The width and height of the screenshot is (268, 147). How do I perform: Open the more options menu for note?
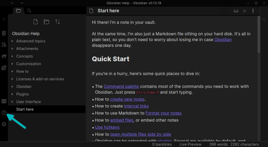(252, 11)
